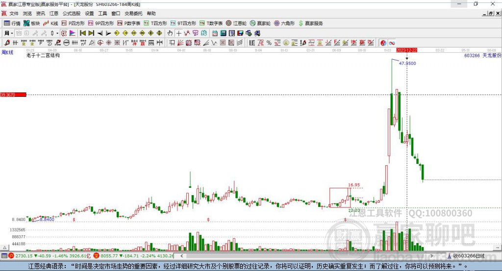Select the red pen drawing tool
Image resolution: width=502 pixels, height=271 pixels.
tap(7, 43)
